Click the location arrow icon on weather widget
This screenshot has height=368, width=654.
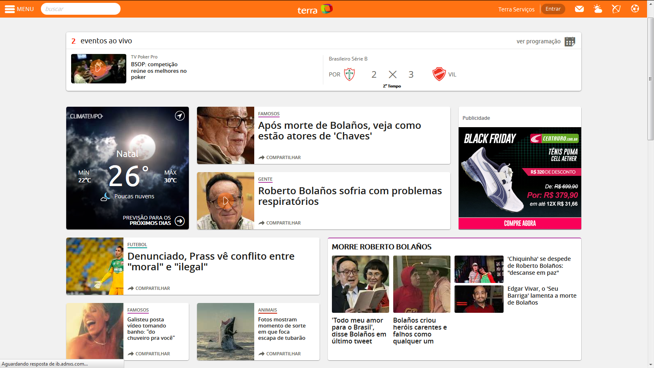click(x=180, y=116)
